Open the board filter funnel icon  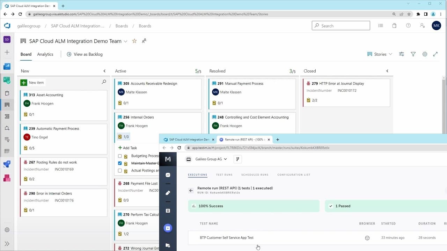pos(413,54)
